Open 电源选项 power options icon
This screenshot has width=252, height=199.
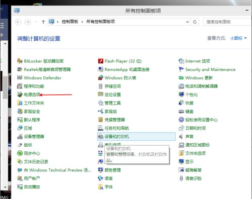click(x=20, y=94)
